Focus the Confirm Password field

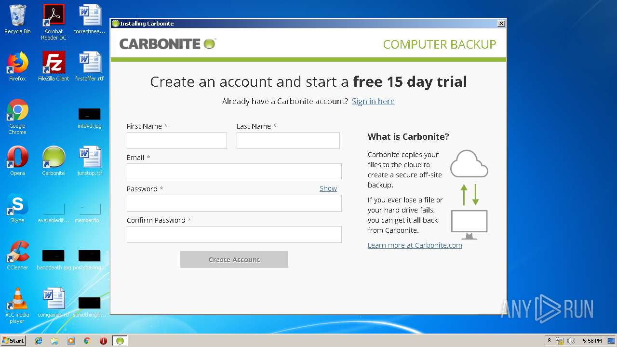pyautogui.click(x=234, y=235)
